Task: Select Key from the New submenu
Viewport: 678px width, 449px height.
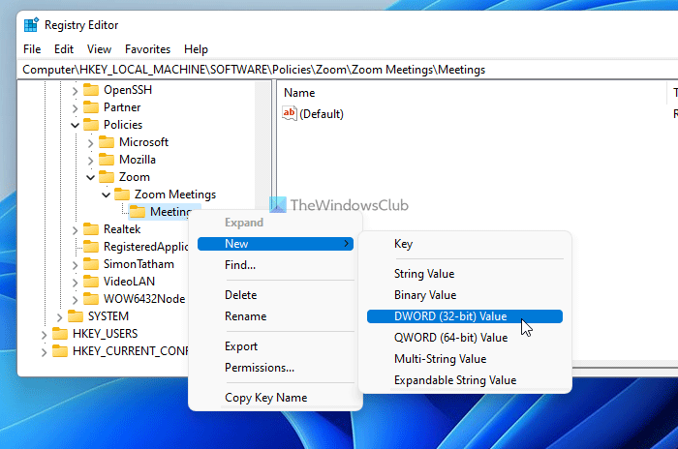Action: pos(465,244)
